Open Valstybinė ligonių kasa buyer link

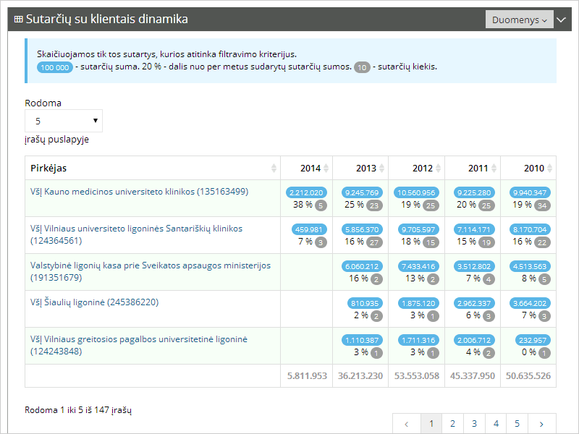[x=151, y=271]
